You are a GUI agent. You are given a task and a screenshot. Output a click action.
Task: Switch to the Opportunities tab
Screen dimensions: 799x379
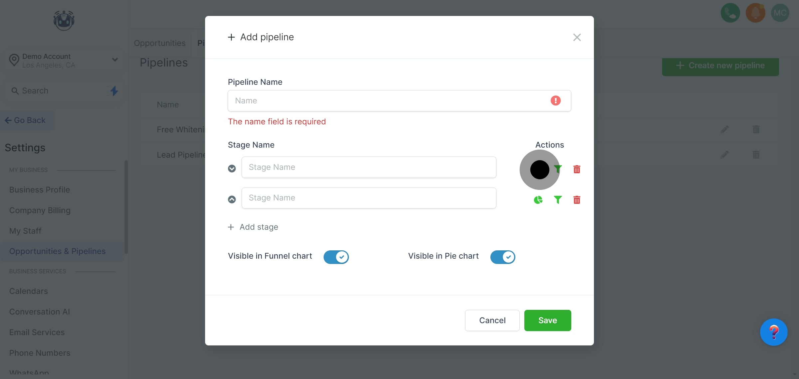click(159, 43)
